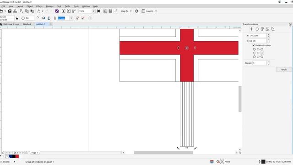Image resolution: width=293 pixels, height=165 pixels.
Task: Open the Launch dropdown arrow
Action: (156, 11)
